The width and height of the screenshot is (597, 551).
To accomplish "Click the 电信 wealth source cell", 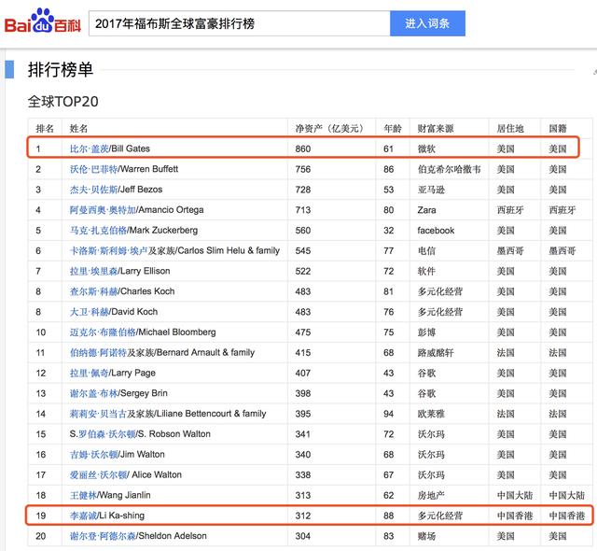I will coord(426,250).
